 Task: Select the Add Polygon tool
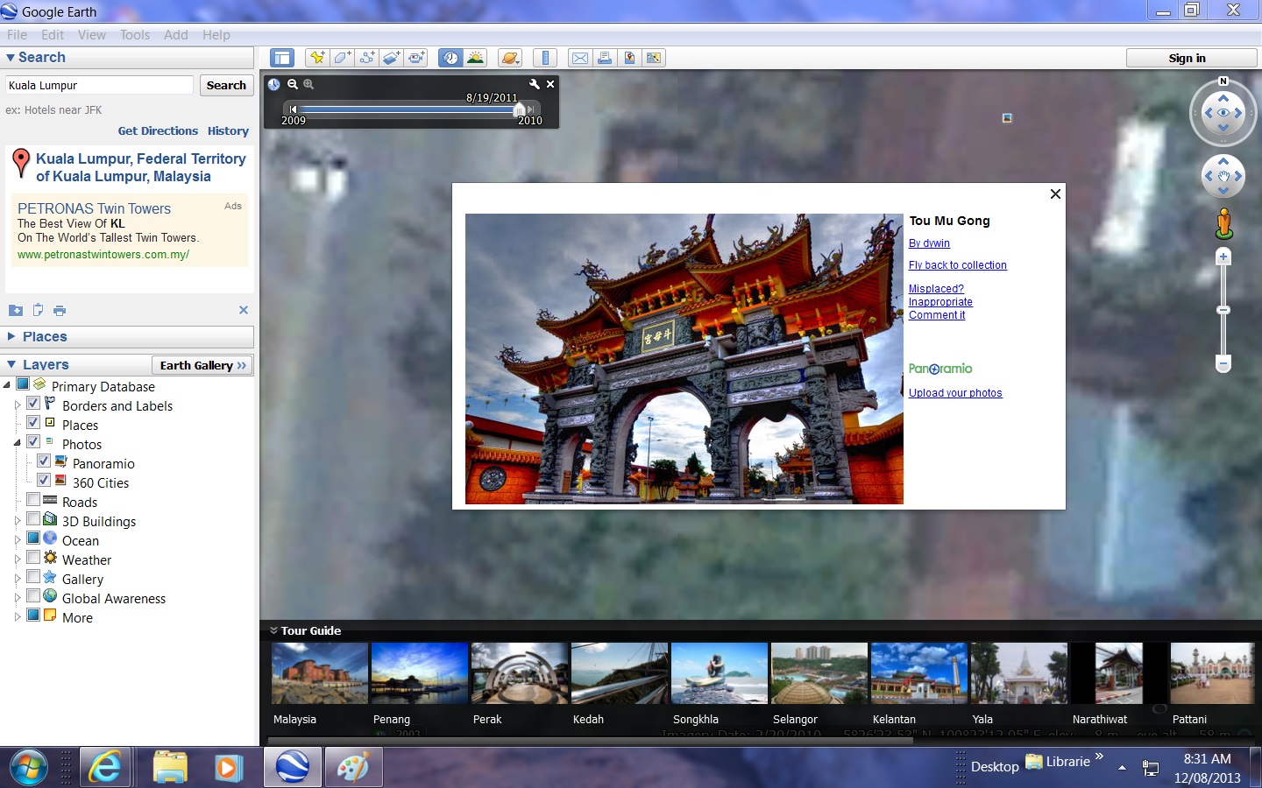tap(342, 58)
